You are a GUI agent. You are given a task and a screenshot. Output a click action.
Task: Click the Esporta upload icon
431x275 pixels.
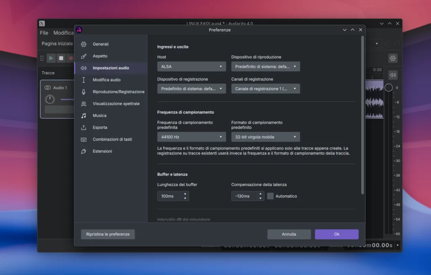(84, 128)
